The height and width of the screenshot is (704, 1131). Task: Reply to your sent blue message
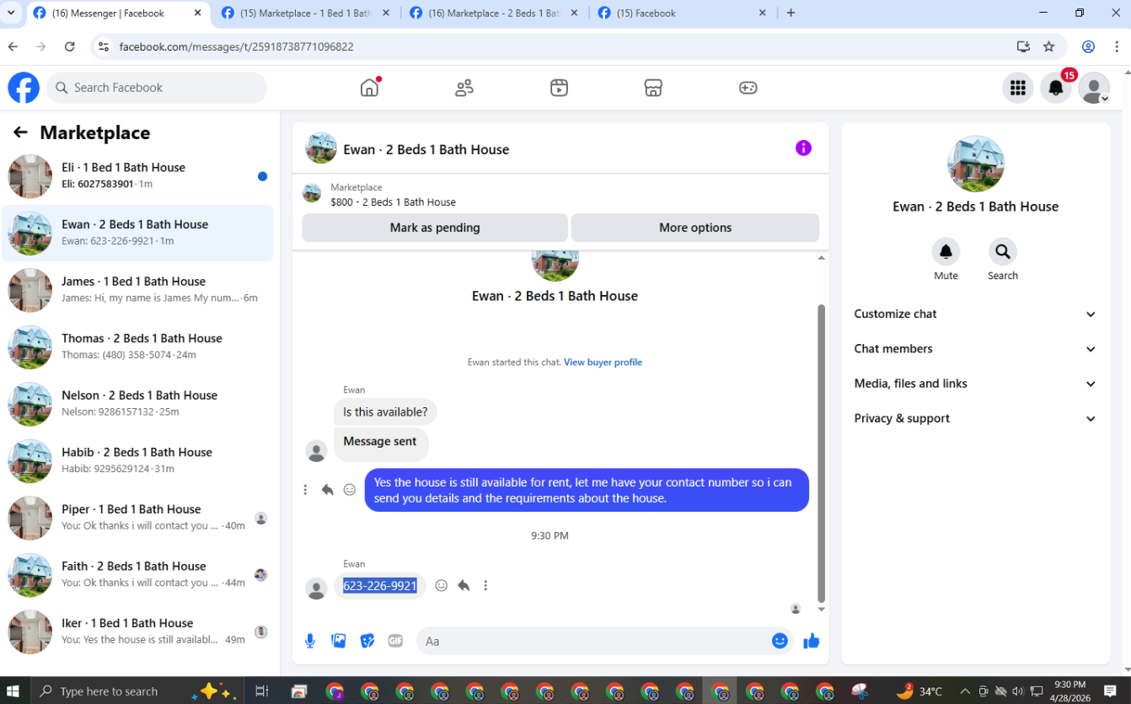[x=327, y=490]
